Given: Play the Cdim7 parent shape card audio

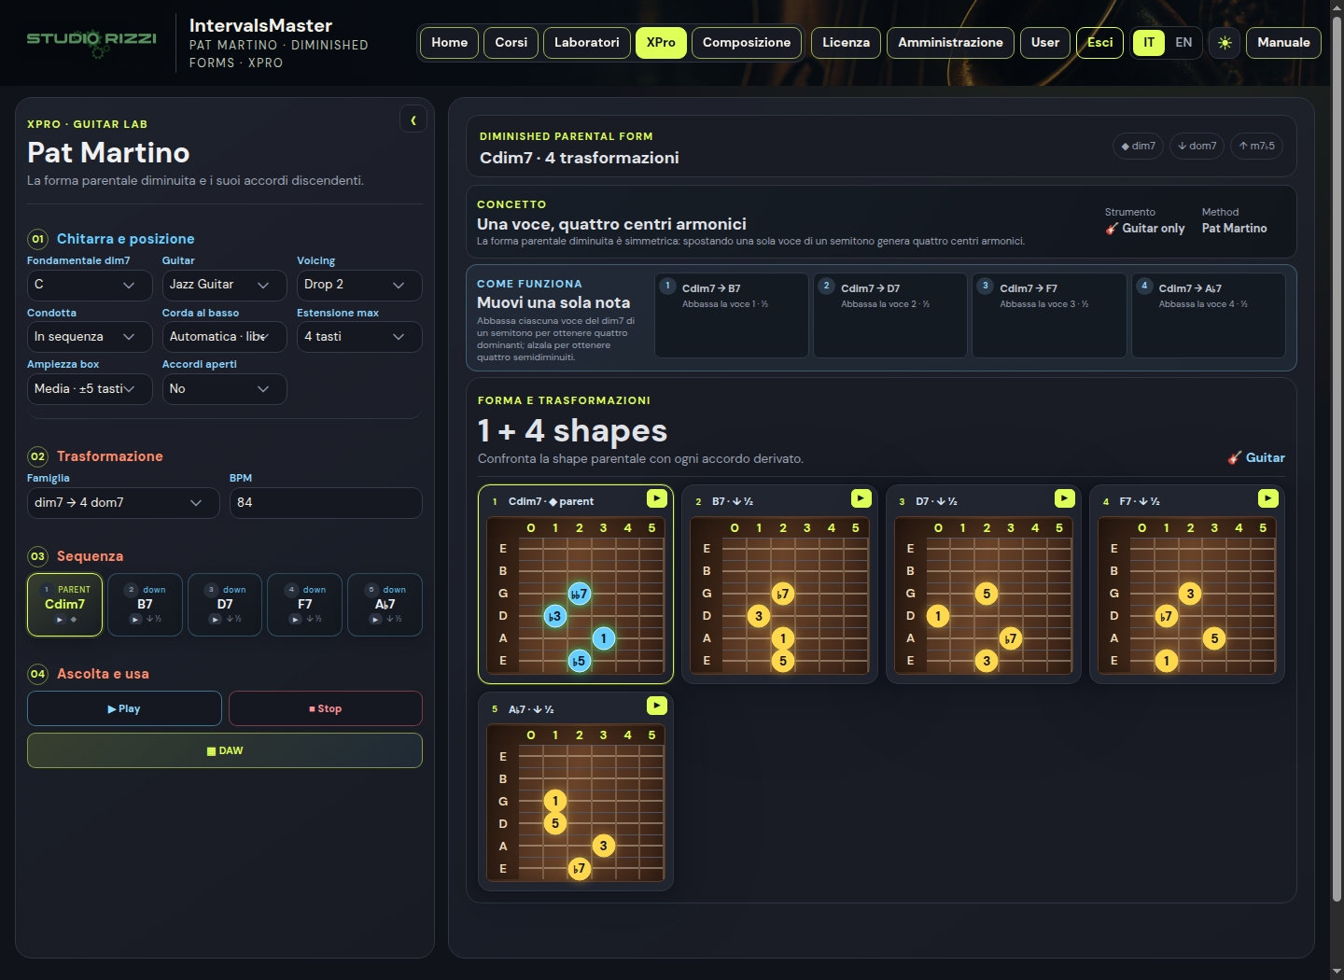Looking at the screenshot, I should pyautogui.click(x=657, y=498).
